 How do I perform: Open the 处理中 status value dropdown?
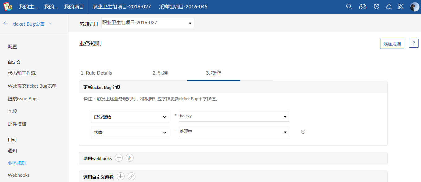(x=234, y=132)
